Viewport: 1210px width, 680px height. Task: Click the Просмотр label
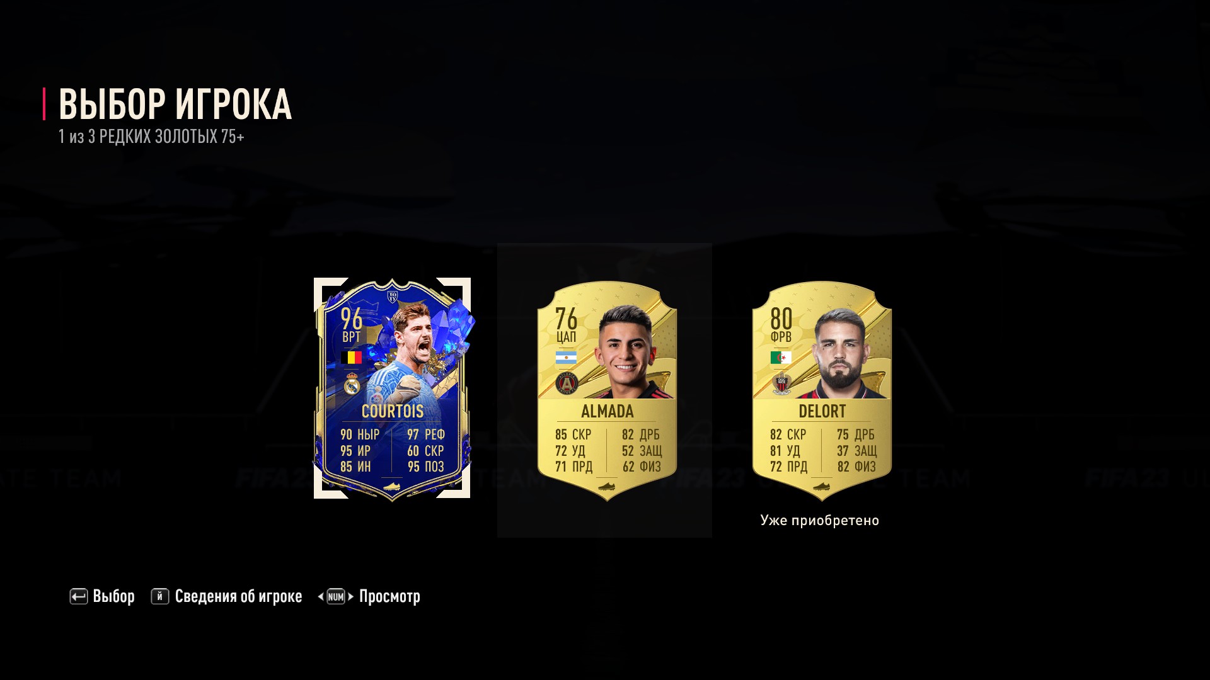coord(389,596)
